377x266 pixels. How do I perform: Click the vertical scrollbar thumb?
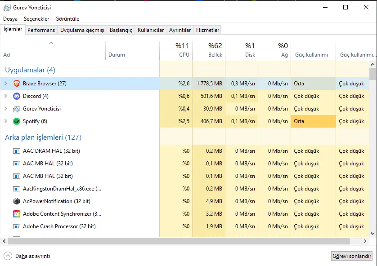point(373,74)
